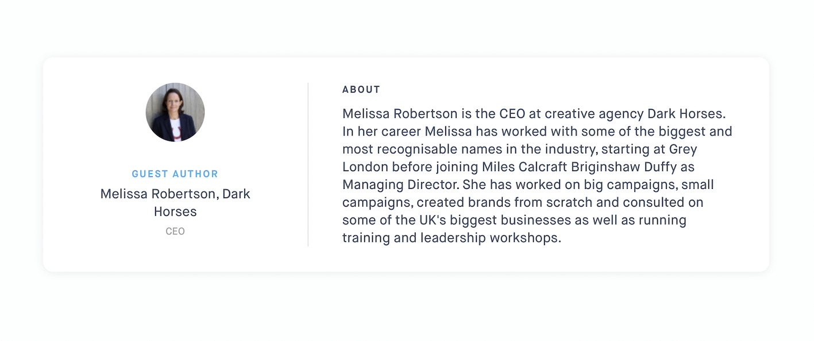Click the ABOUT section heading

(361, 90)
